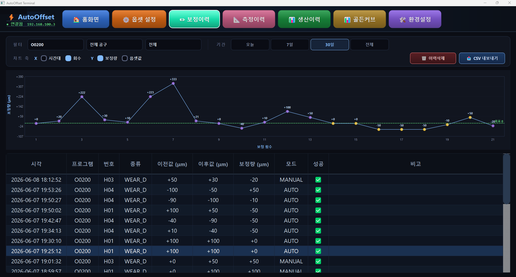
Task: Filter period to 오늘
Action: pyautogui.click(x=250, y=45)
